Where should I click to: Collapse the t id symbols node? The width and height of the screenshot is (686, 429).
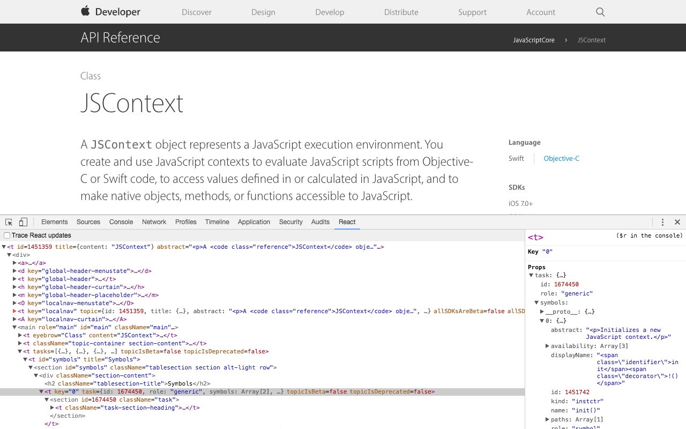pyautogui.click(x=26, y=360)
